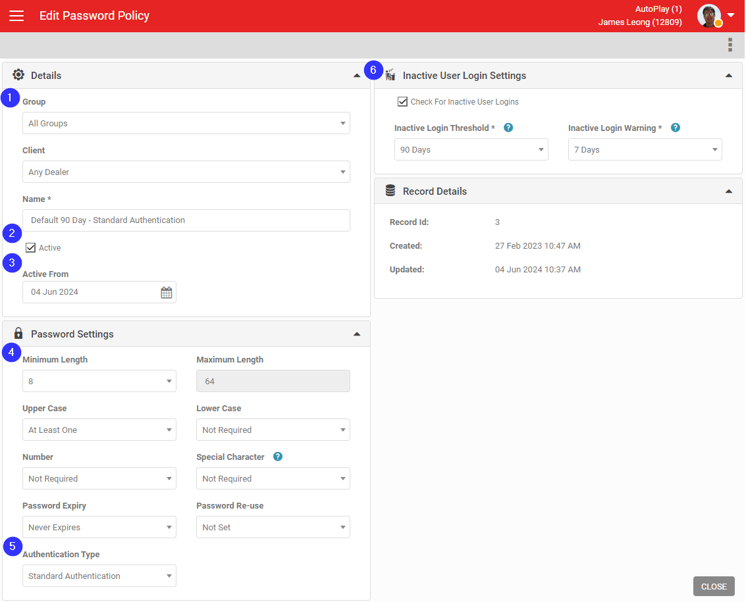Screen dimensions: 746x602
Task: Open the Password Expiry dropdown
Action: pyautogui.click(x=99, y=527)
